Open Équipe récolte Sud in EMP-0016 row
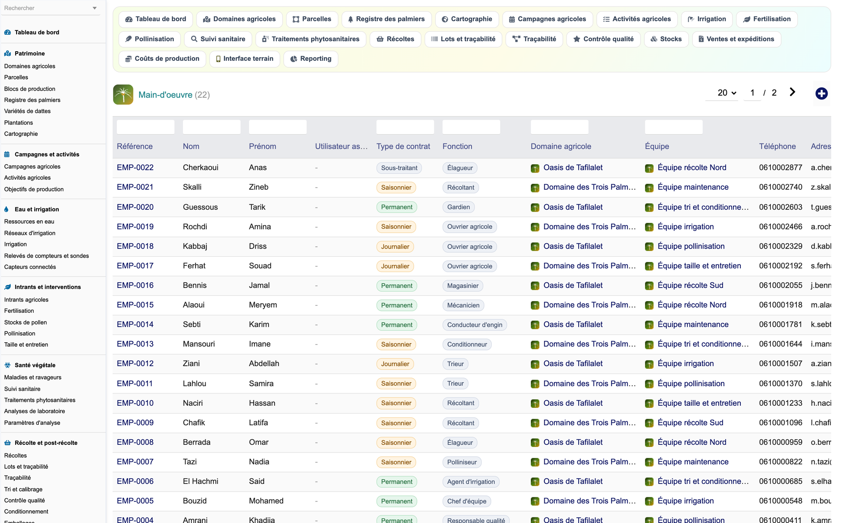Image resolution: width=846 pixels, height=523 pixels. 690,285
